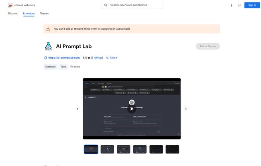This screenshot has height=166, width=261.
Task: Click the 5.0 rating value
Action: (x=85, y=58)
